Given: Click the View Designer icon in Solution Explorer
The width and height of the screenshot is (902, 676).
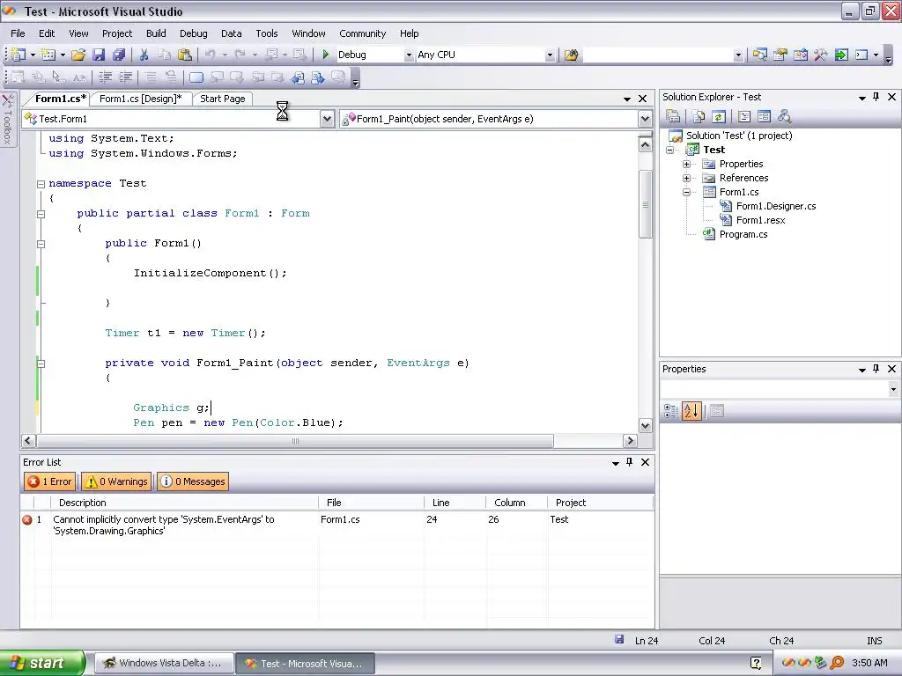Looking at the screenshot, I should click(764, 117).
